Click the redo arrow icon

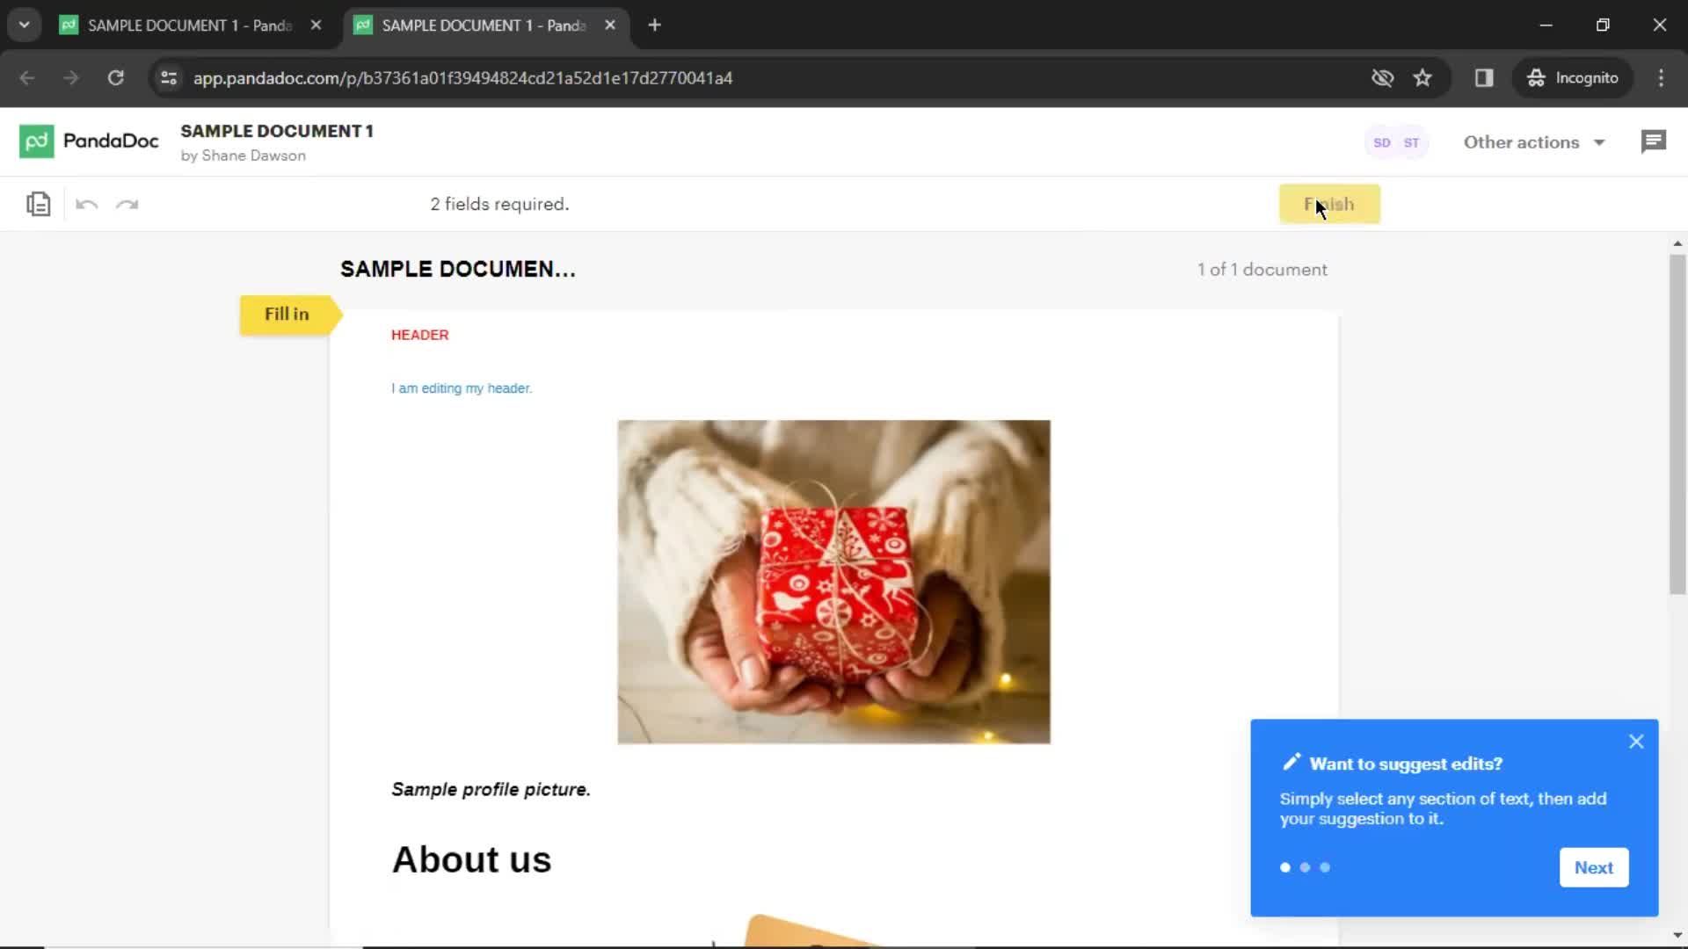[x=127, y=204]
